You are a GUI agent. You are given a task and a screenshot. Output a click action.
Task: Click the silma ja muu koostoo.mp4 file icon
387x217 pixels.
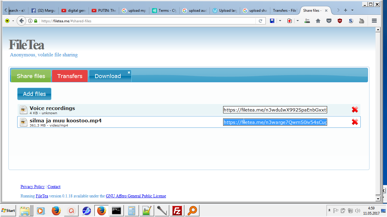tap(24, 122)
